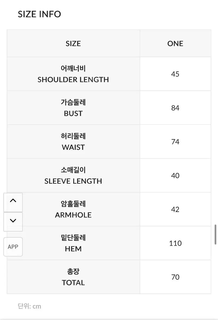
Task: Click shoulder length value 45
Action: tap(175, 74)
